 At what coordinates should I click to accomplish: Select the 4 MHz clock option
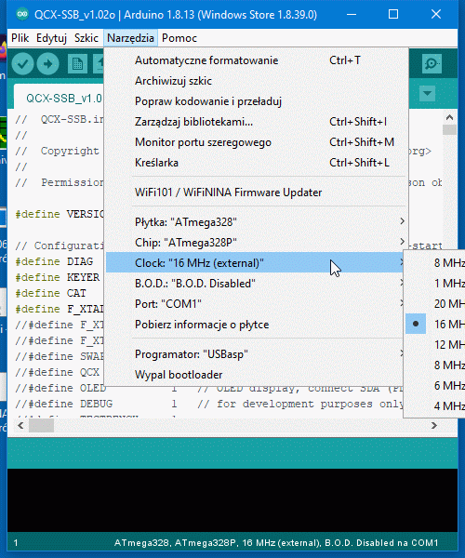[435, 406]
